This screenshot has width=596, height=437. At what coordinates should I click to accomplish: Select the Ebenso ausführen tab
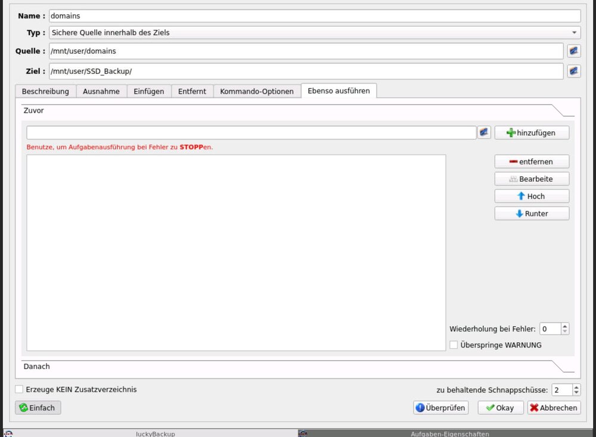pyautogui.click(x=339, y=91)
